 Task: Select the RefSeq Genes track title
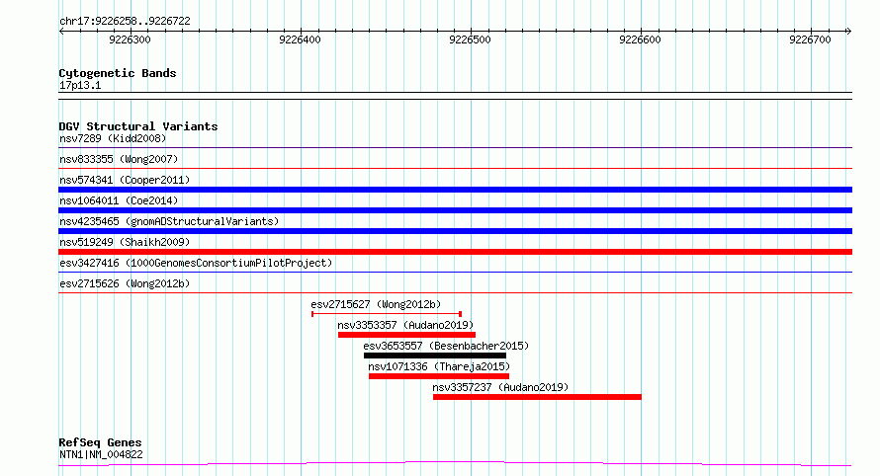coord(100,442)
